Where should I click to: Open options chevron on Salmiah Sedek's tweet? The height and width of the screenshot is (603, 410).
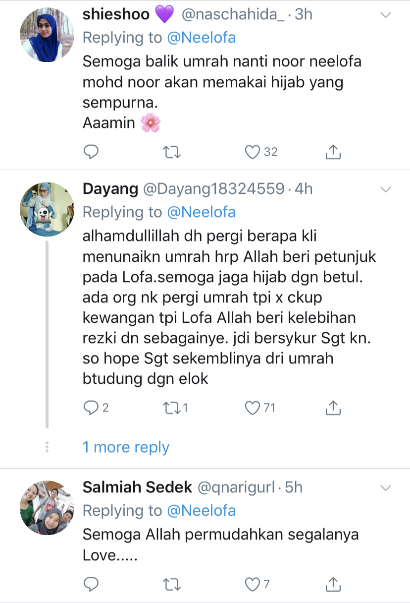pyautogui.click(x=385, y=488)
